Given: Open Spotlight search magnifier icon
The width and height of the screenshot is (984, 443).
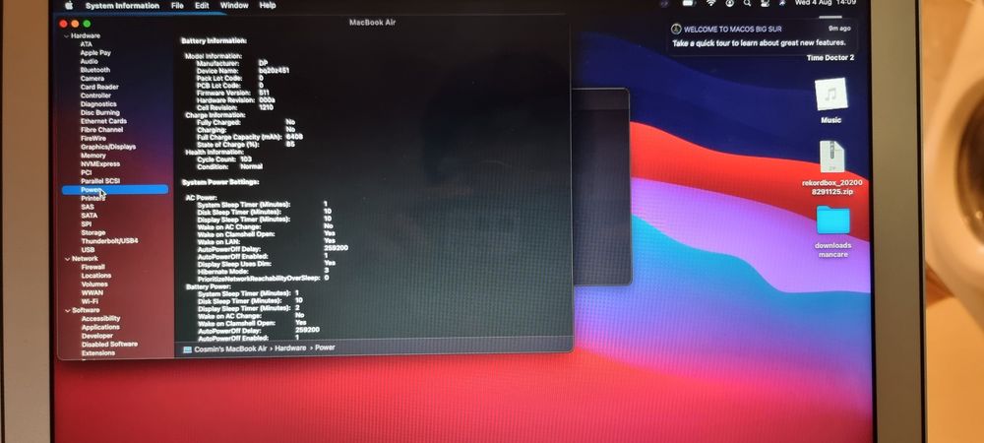Looking at the screenshot, I should pos(748,3).
